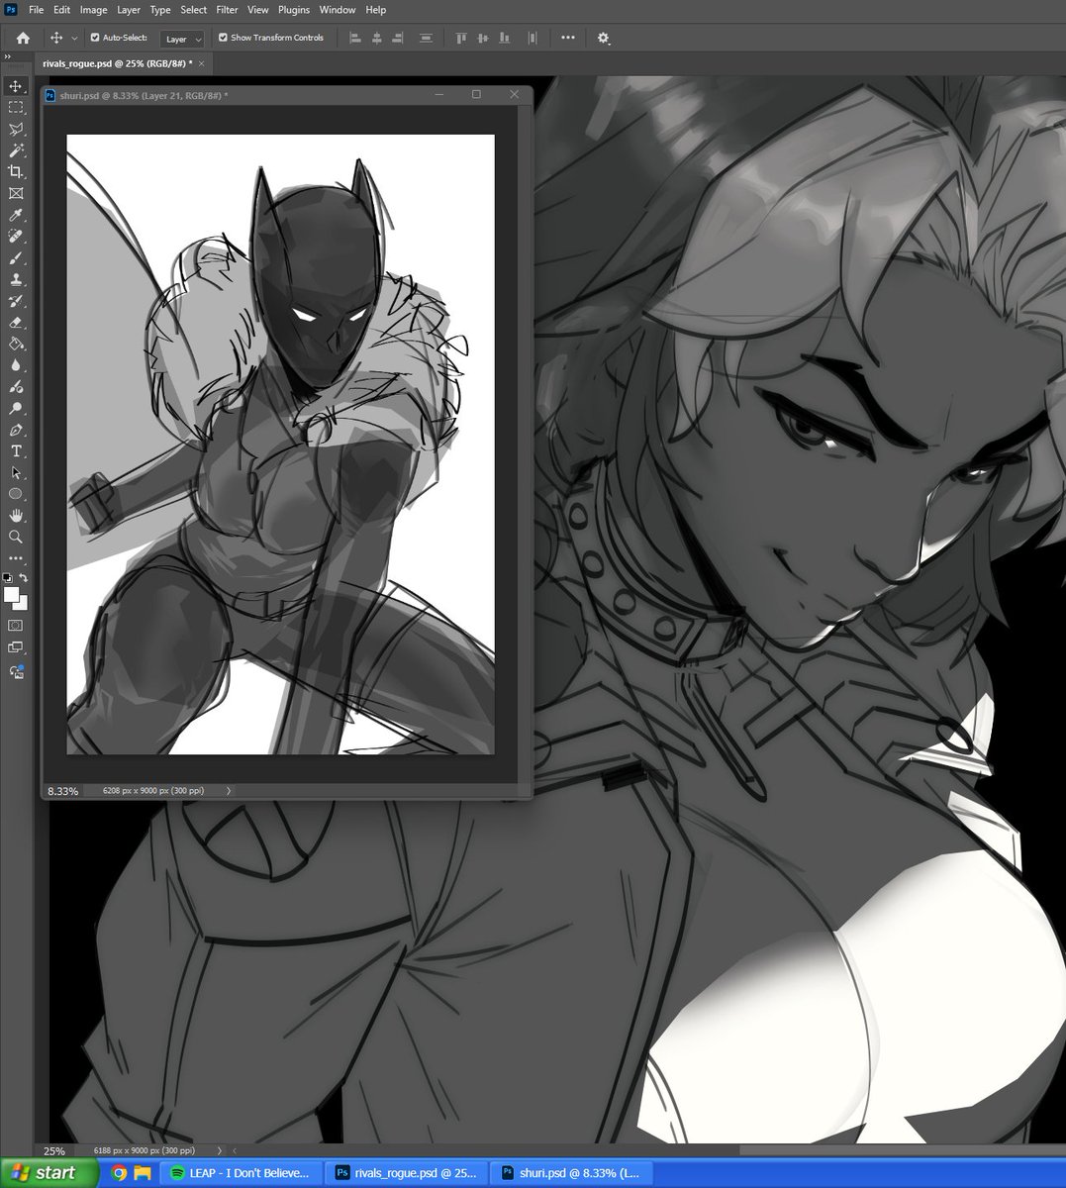Open Windows Start button
The width and height of the screenshot is (1066, 1188).
[48, 1173]
